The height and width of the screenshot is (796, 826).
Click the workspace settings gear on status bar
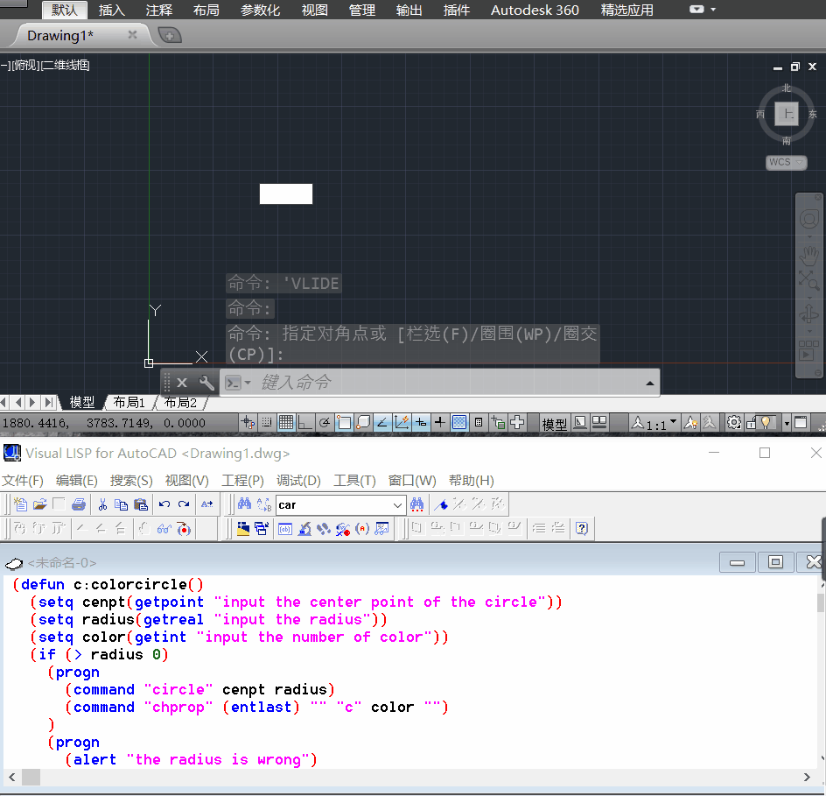click(x=735, y=423)
